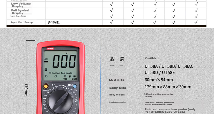Click the '品牌' brand label
The height and width of the screenshot is (114, 214).
click(x=117, y=59)
